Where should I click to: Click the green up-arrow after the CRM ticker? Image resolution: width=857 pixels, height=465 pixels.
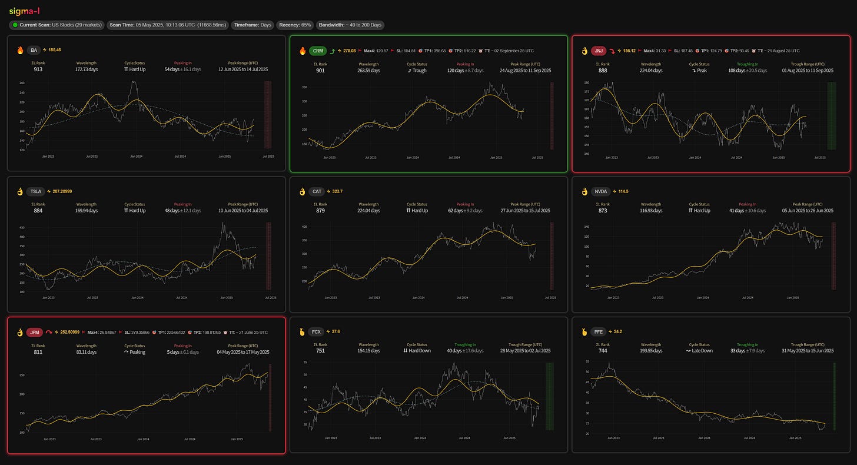[x=332, y=51]
